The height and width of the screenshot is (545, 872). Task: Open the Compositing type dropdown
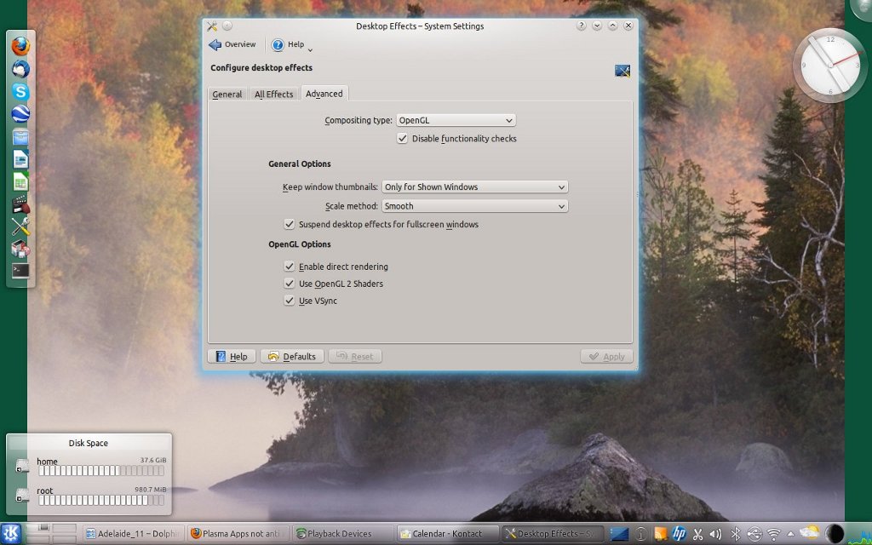pyautogui.click(x=456, y=121)
